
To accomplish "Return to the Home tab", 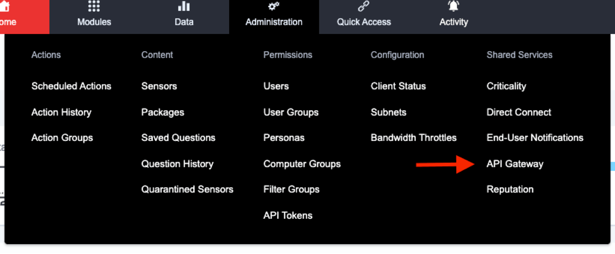I will click(25, 17).
